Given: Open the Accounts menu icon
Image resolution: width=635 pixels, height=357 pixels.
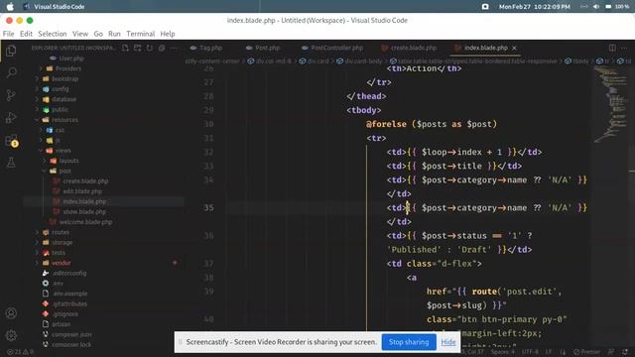Looking at the screenshot, I should [11, 313].
